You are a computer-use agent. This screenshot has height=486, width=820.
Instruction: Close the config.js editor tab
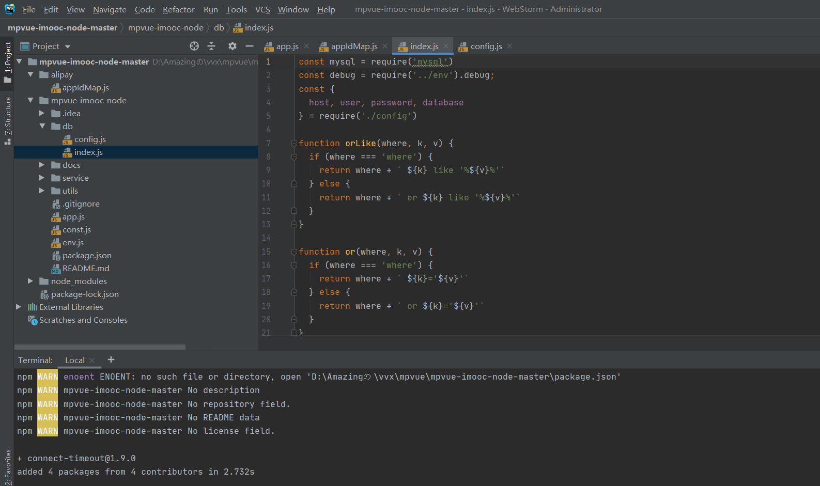(509, 46)
